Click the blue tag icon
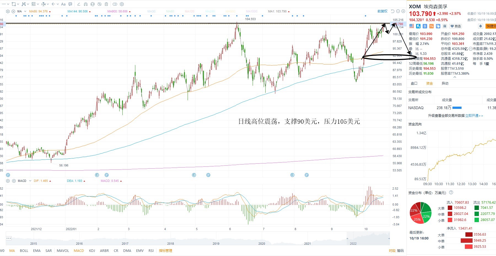The height and width of the screenshot is (256, 496). pyautogui.click(x=438, y=26)
